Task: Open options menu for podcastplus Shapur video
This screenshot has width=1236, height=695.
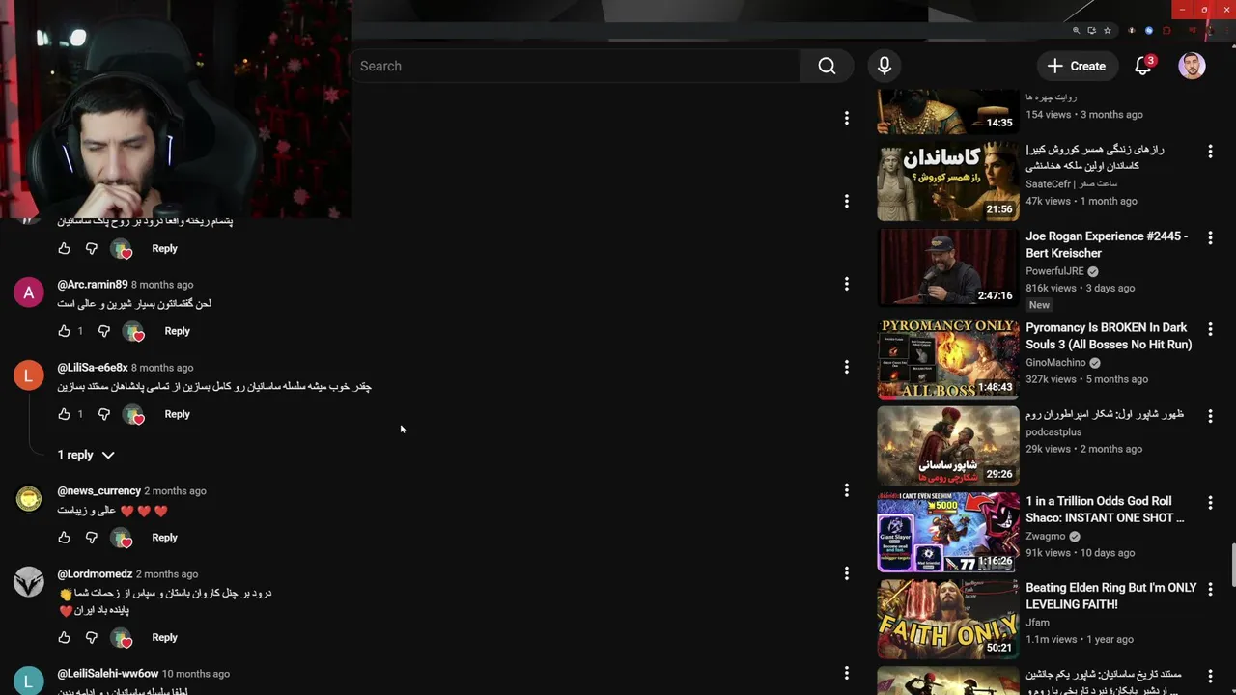Action: pyautogui.click(x=1210, y=416)
